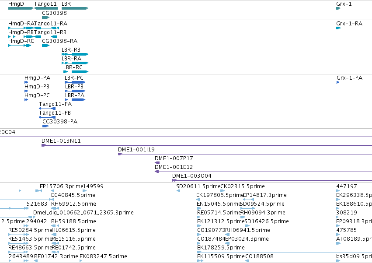Select the EK197806.5prime EST label

(220, 195)
